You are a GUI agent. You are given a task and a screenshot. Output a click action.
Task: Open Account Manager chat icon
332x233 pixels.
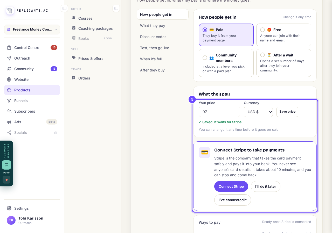pyautogui.click(x=6, y=165)
